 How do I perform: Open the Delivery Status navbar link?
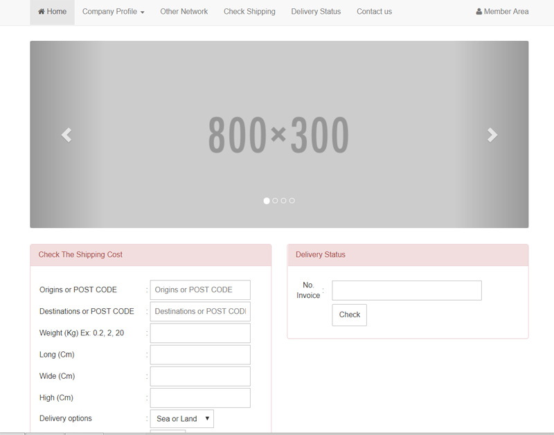(316, 12)
